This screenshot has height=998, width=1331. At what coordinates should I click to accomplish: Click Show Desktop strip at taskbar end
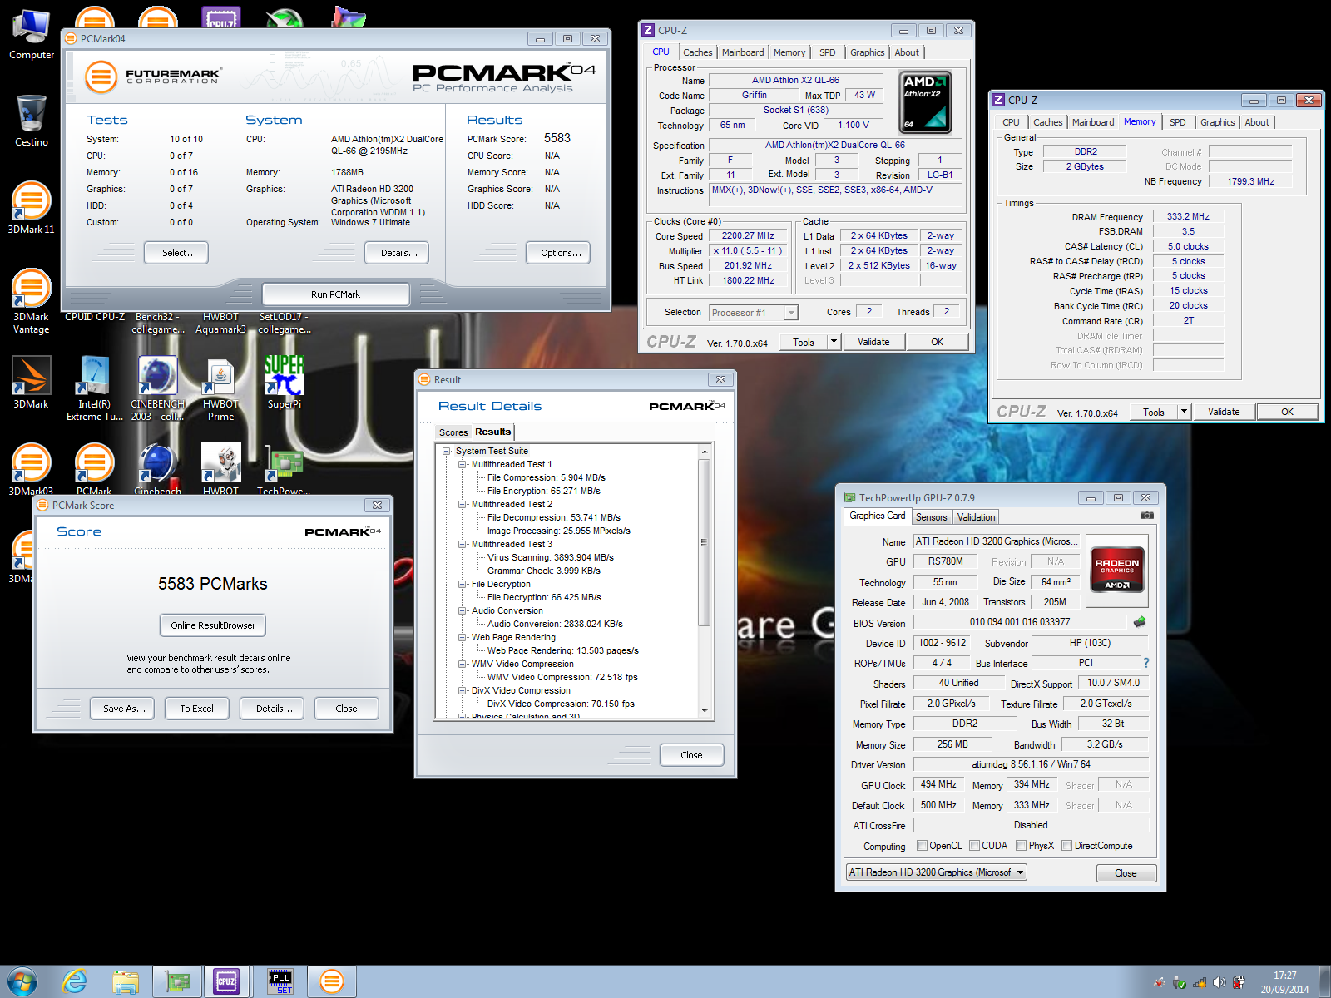[x=1325, y=982]
